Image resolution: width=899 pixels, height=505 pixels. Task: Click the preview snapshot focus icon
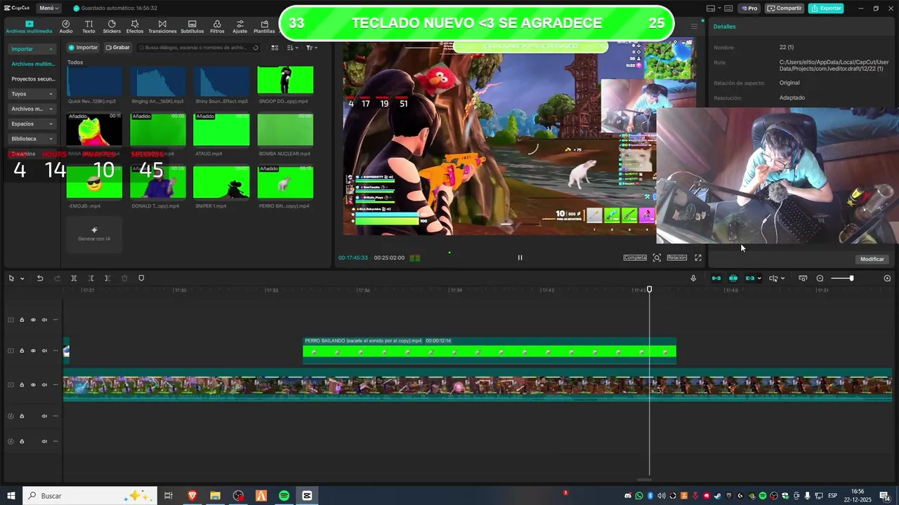coord(657,257)
